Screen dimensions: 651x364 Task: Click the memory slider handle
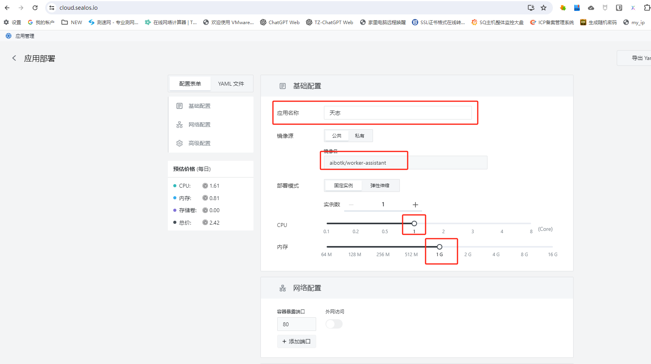[440, 247]
